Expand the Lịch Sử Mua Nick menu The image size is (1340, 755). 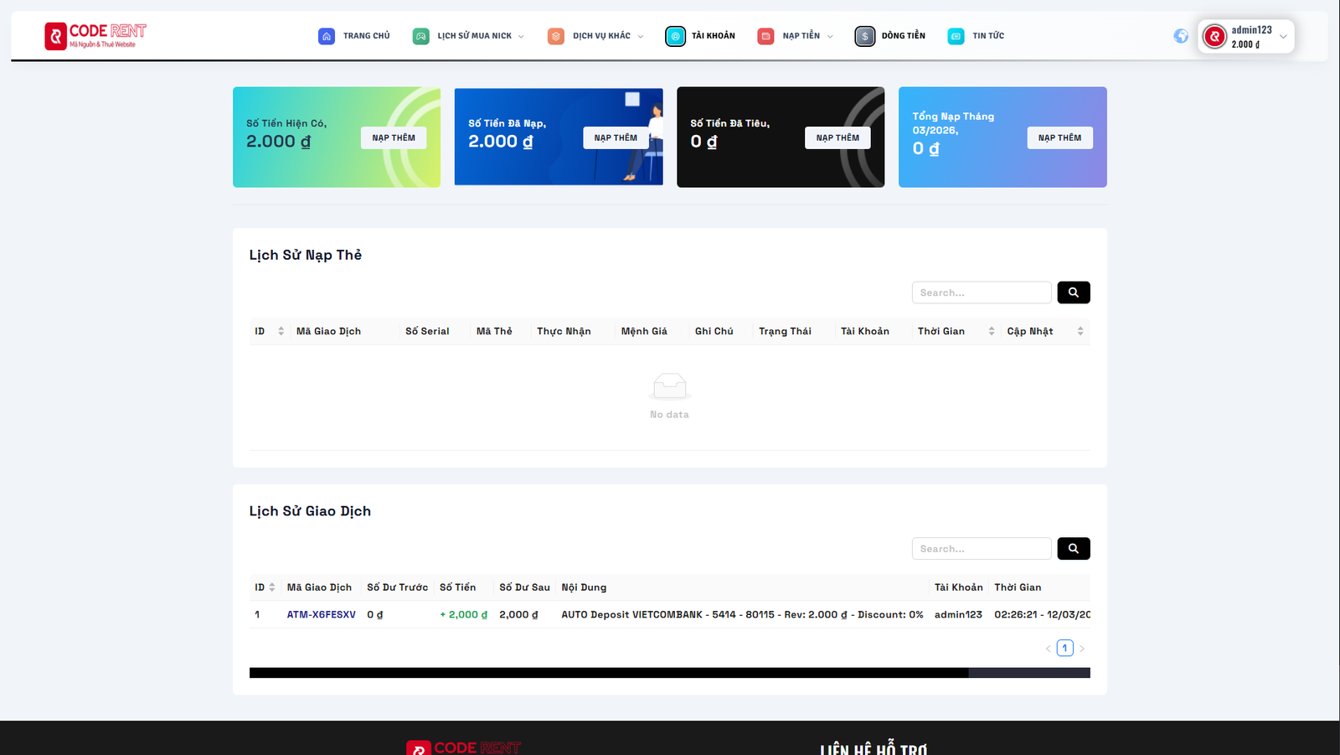point(523,35)
